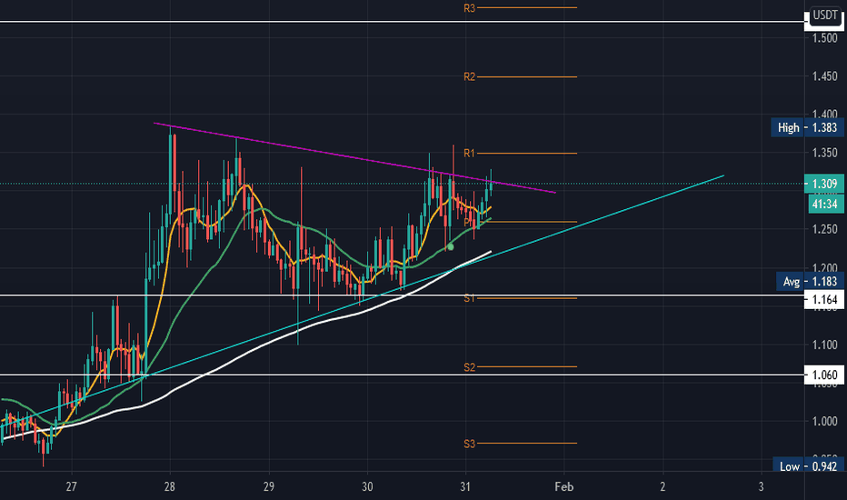Click the 1.500 price axis label
This screenshot has height=500, width=847.
tap(825, 37)
